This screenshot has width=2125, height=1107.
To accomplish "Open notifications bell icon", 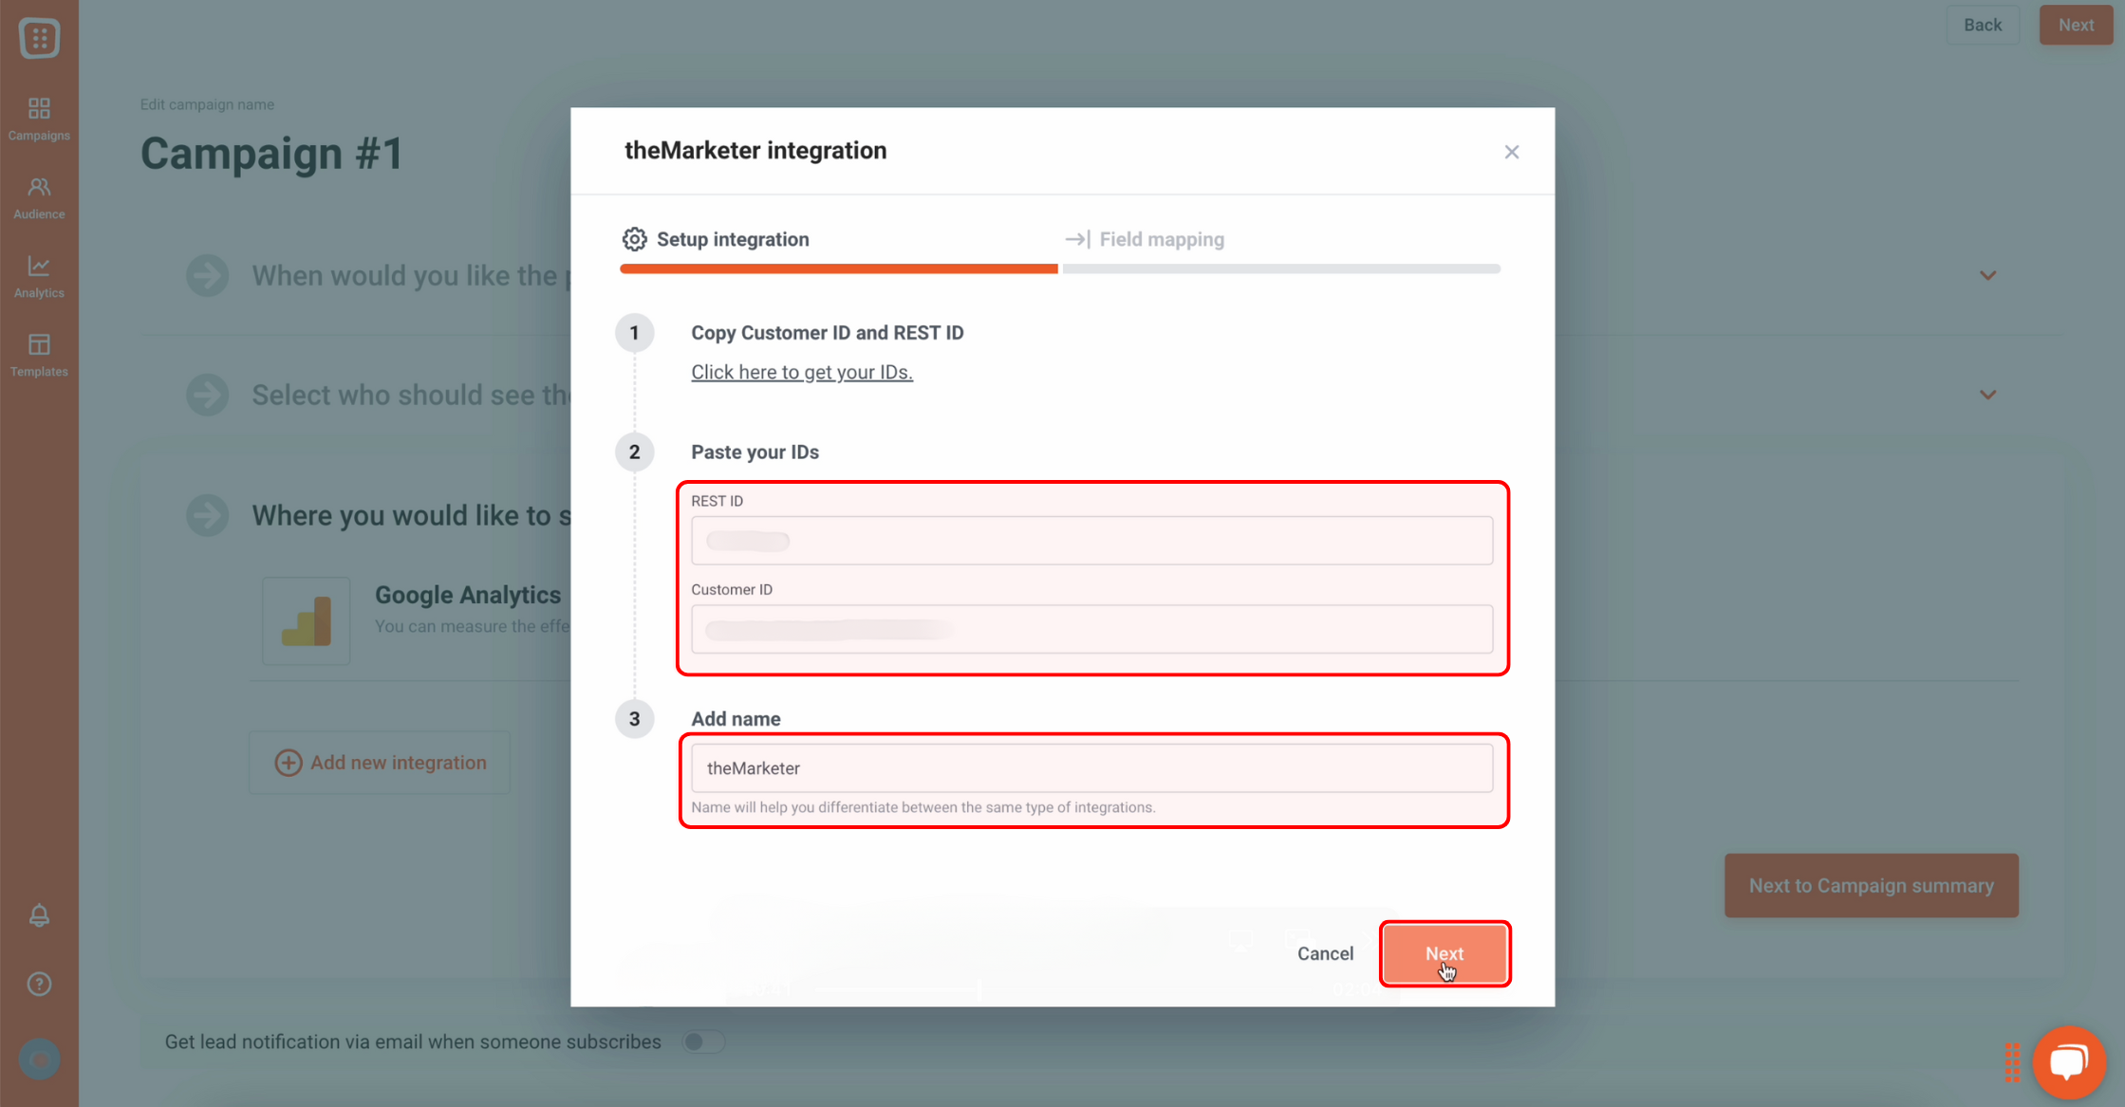I will point(39,915).
